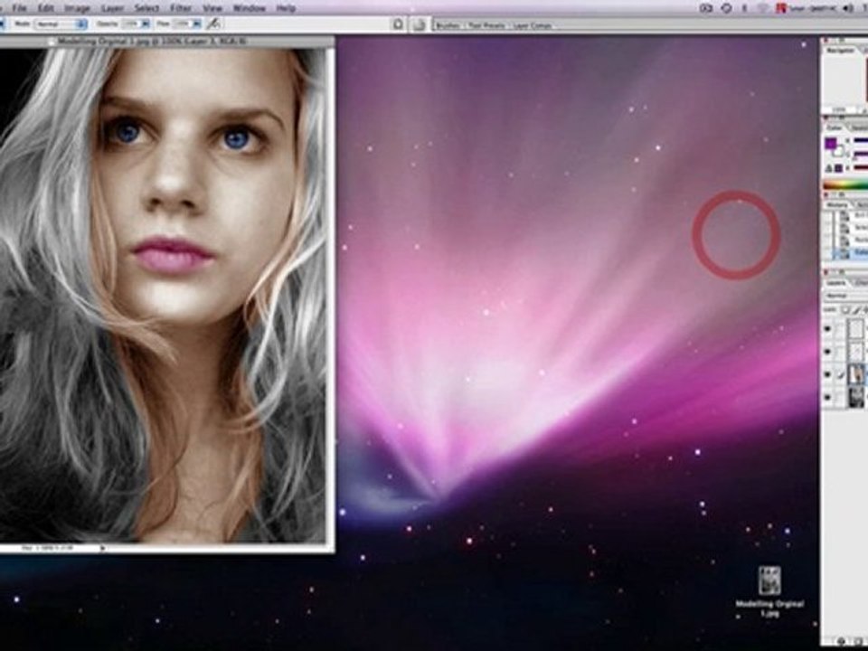Toggle lock transparent pixels icon
868x651 pixels.
click(x=845, y=309)
